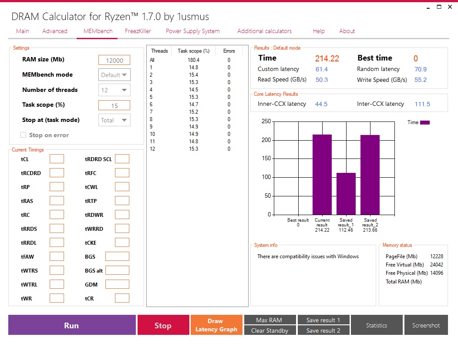Click the purple Time legend swatch
Viewport: 458px width, 344px height.
click(425, 122)
